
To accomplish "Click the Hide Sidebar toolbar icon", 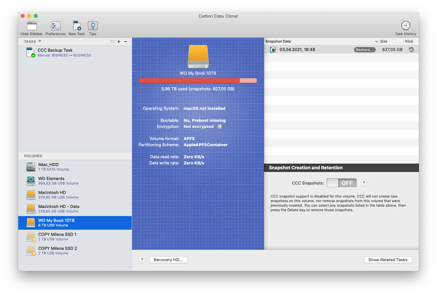I will click(x=32, y=26).
